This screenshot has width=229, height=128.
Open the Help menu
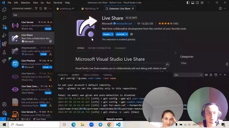point(67,2)
